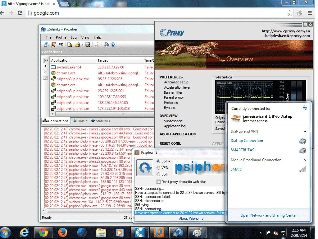Open Acceleration level in CProxy
The width and height of the screenshot is (318, 239).
177,87
